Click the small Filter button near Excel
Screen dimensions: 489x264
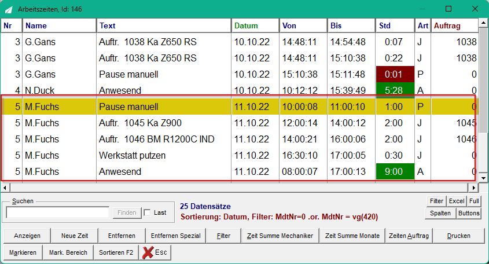[436, 201]
